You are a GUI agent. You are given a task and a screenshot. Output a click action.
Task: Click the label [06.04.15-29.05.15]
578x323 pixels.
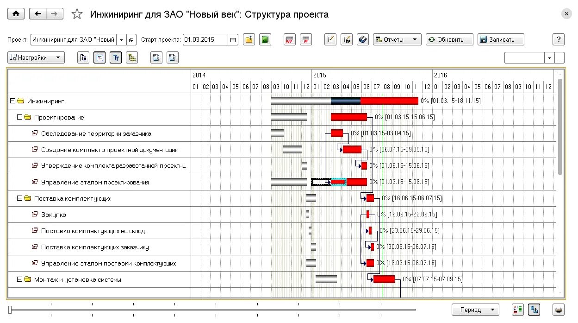404,150
